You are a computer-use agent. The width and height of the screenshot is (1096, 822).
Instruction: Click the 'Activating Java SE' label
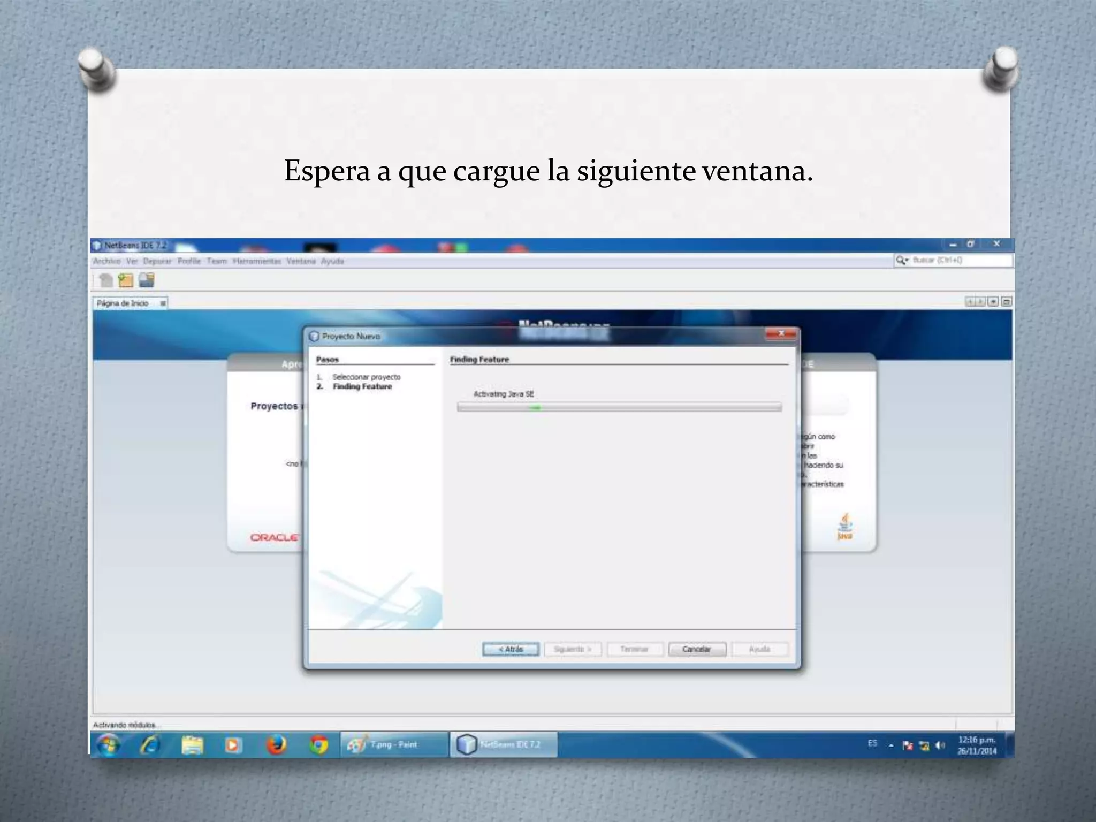click(x=504, y=394)
